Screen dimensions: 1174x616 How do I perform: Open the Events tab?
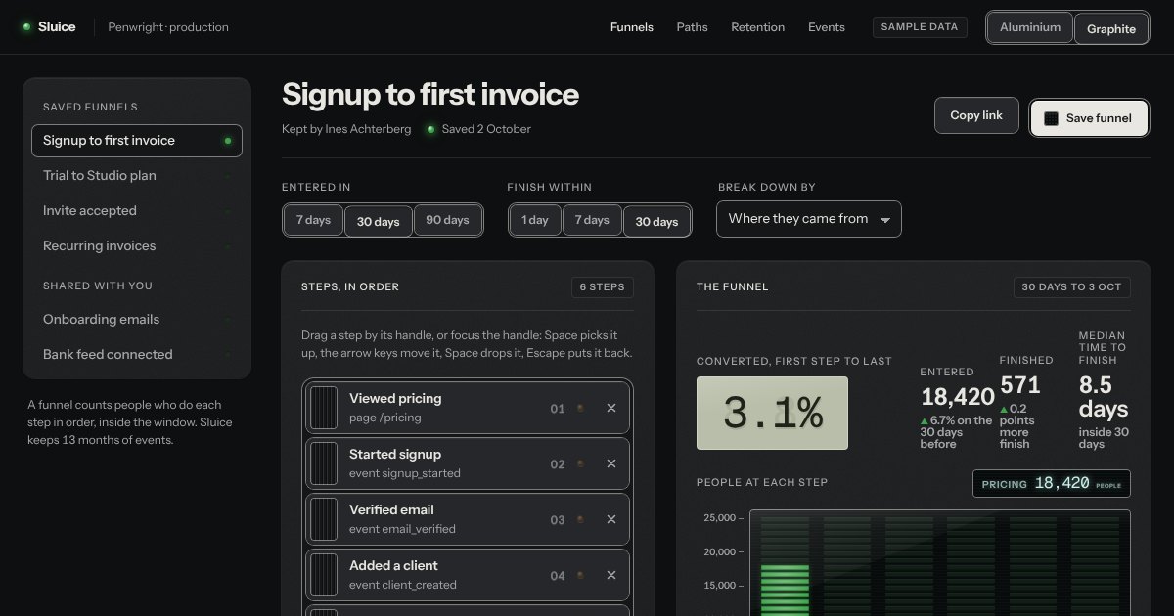(827, 27)
